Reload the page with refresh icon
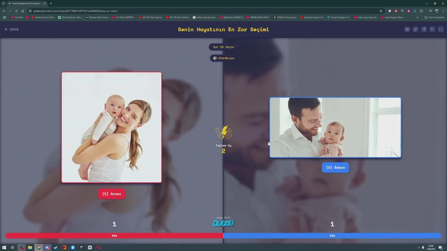The image size is (447, 251). 16,11
